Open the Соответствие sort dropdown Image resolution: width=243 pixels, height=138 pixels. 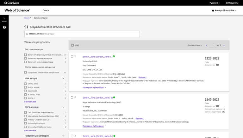195,45
